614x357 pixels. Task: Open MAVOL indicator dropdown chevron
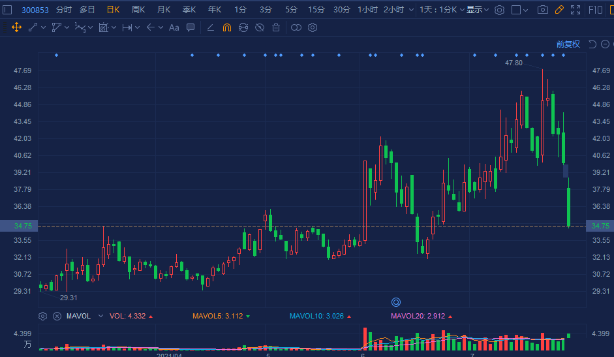[100, 316]
